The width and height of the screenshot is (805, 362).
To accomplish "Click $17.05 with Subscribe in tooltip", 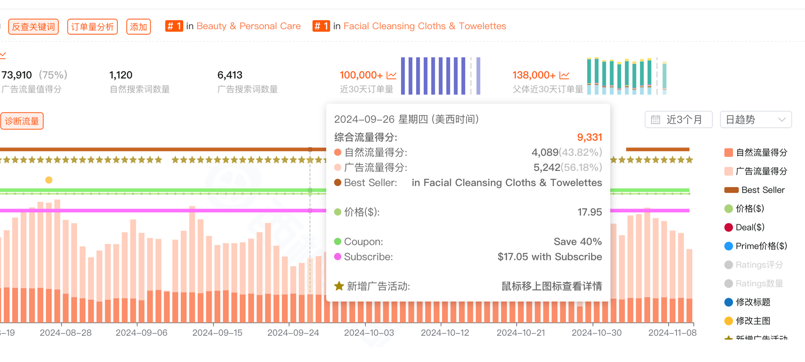I will pyautogui.click(x=549, y=257).
